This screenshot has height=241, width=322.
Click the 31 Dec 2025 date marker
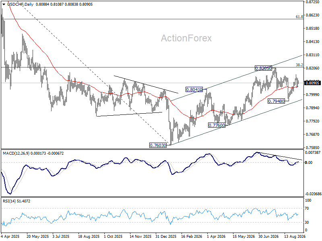pyautogui.click(x=165, y=236)
